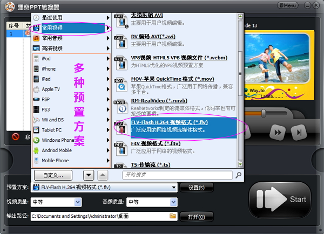This screenshot has height=234, width=324.
Task: Select DV 编码 AVI(*.avi) format
Action: tap(153, 37)
